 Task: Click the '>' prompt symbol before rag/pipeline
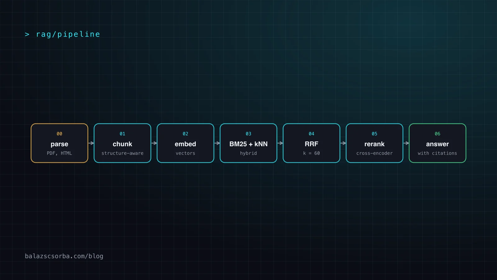pos(27,34)
